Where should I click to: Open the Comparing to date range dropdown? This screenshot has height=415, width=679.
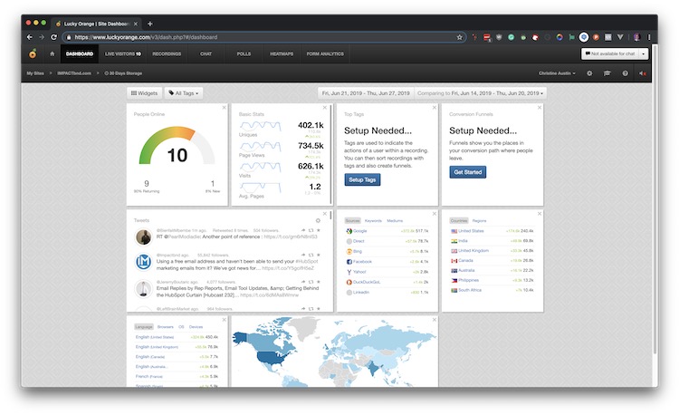tap(480, 93)
